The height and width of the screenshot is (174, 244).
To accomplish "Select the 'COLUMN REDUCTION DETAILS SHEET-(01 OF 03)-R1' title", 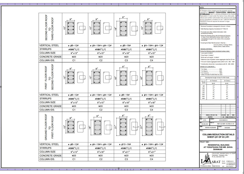I will (x=218, y=136).
